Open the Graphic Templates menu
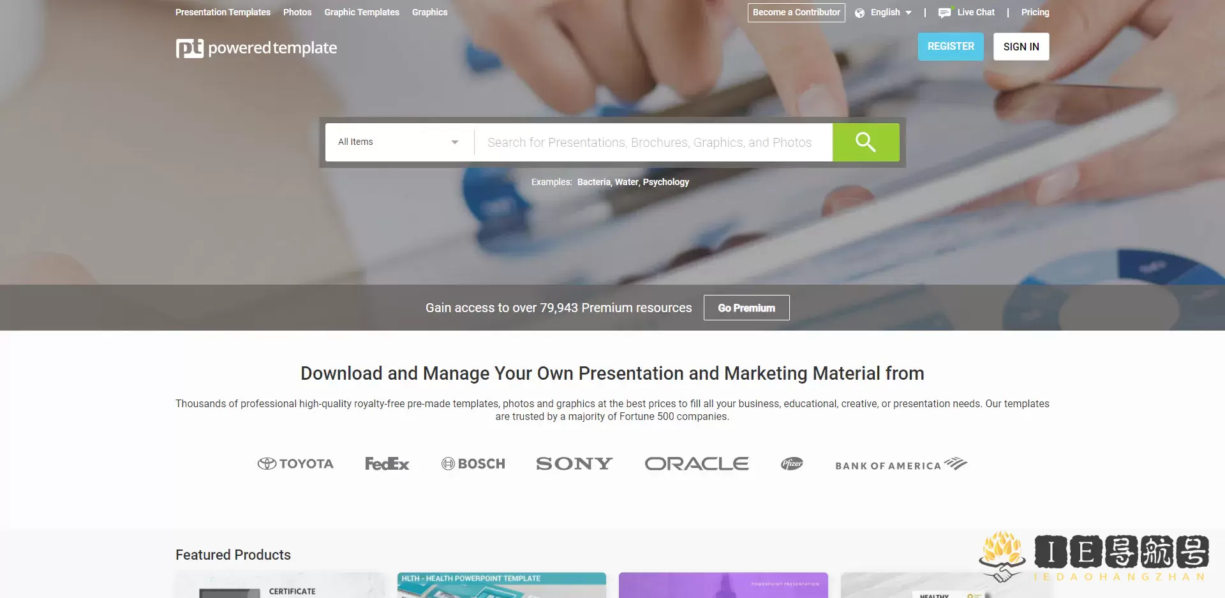Screen dimensions: 1225x598 [361, 12]
